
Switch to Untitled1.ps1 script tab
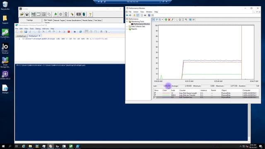tap(22, 36)
